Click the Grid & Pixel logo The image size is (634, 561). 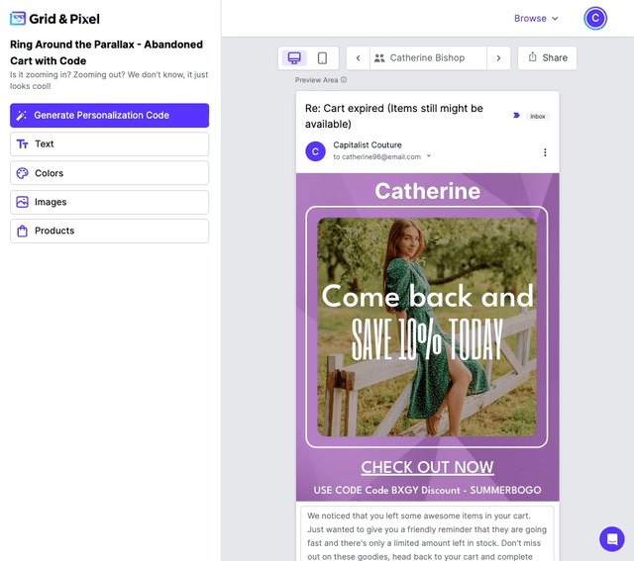[54, 19]
